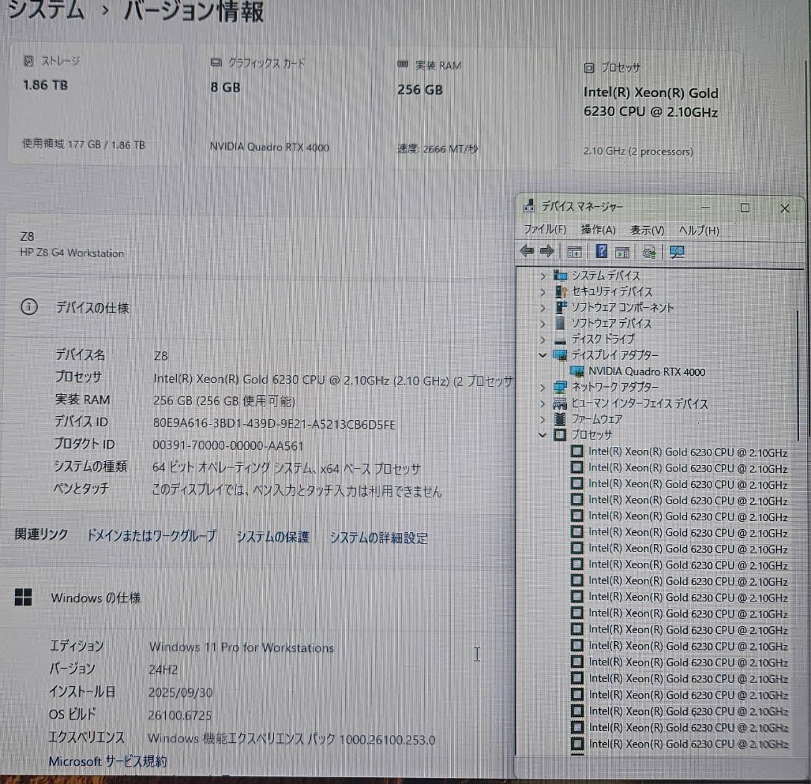Click the システムの保護 link
Image resolution: width=811 pixels, height=784 pixels.
[274, 537]
